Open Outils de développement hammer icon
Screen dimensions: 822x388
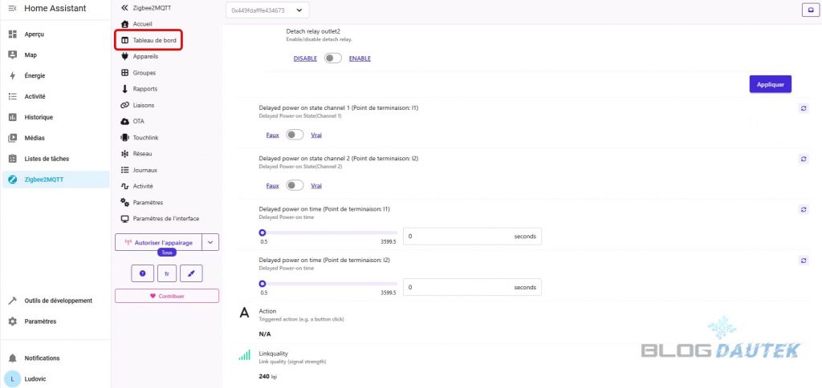pyautogui.click(x=12, y=301)
